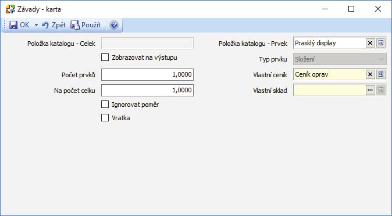The width and height of the screenshot is (392, 216).
Task: Open the card icon for Položka katalogu - Prvek
Action: tap(381, 43)
